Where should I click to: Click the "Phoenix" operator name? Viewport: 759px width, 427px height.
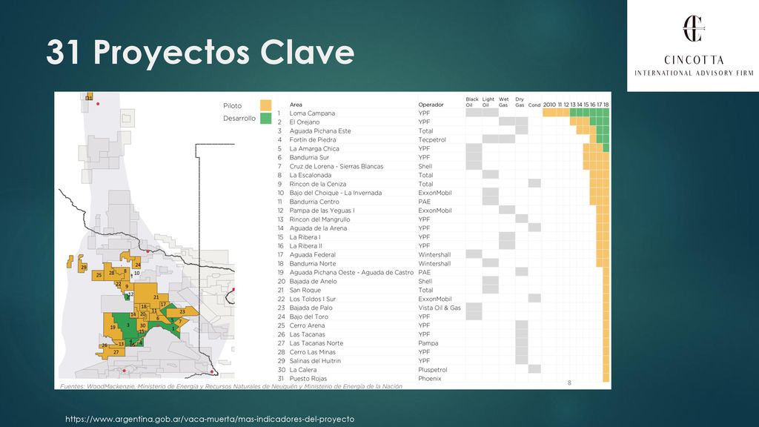(430, 379)
